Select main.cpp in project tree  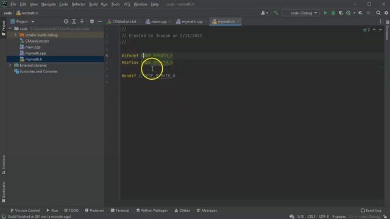pos(32,47)
